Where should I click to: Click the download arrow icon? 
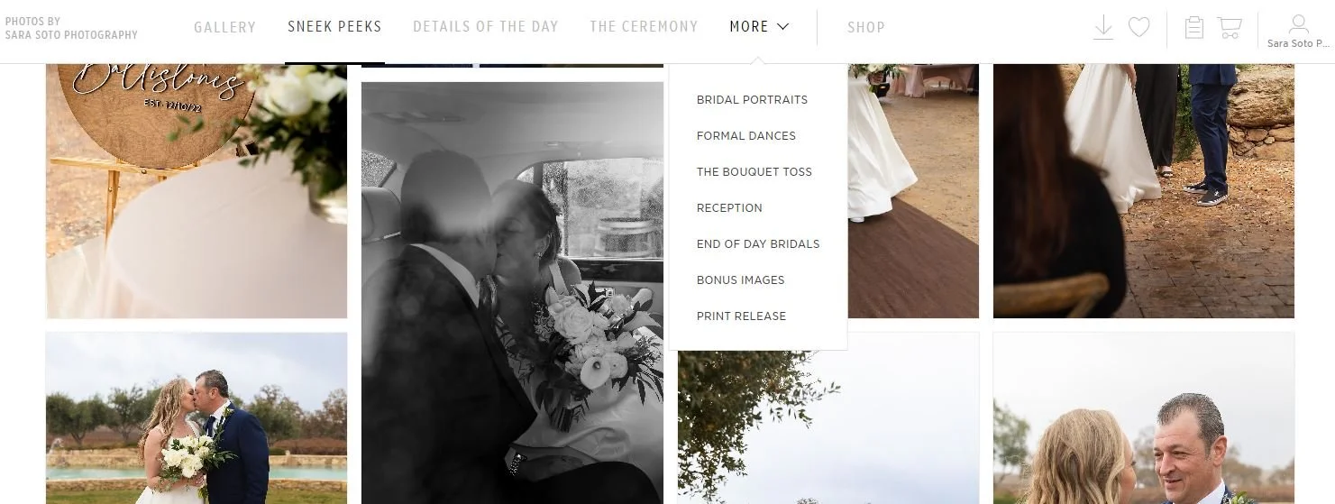1103,28
